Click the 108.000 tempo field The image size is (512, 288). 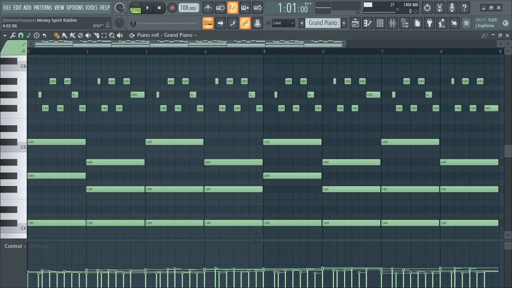coord(188,8)
